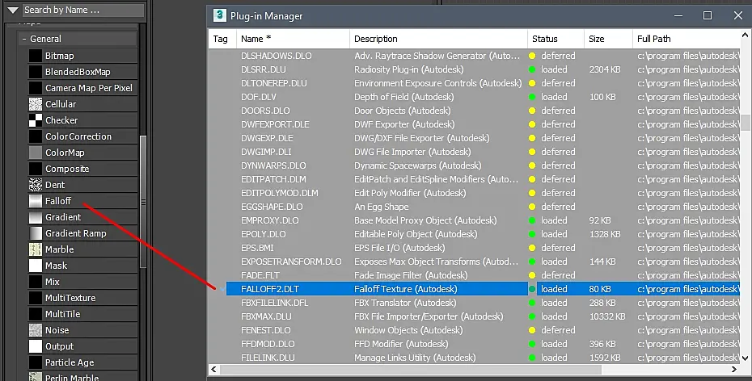
Task: Choose the Marble map icon
Action: [x=35, y=249]
